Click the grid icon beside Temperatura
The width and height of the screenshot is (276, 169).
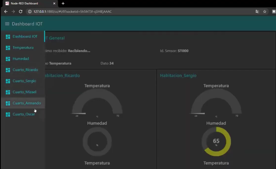8,48
